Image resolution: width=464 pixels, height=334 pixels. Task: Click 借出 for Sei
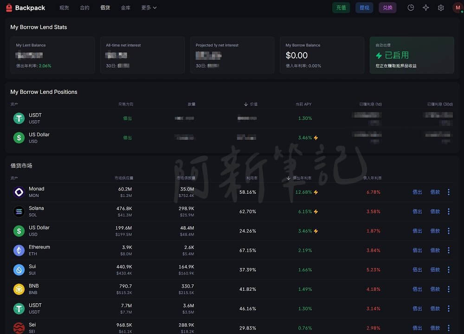[x=417, y=328]
